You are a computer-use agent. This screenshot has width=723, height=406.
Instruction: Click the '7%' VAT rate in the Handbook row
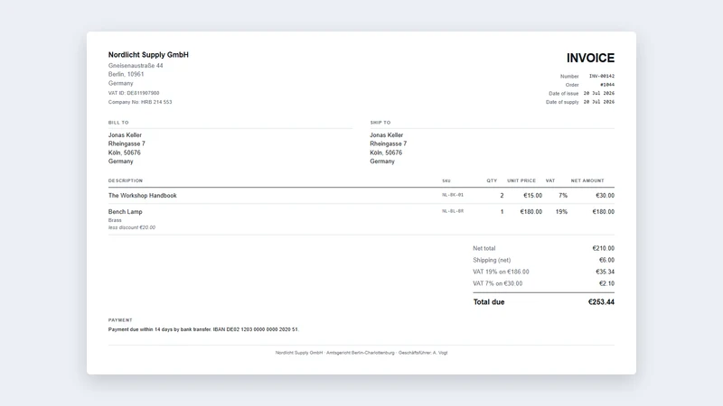563,196
